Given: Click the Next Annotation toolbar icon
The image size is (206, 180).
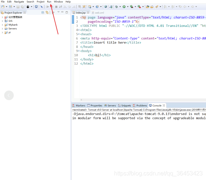Looking at the screenshot, I should click(165, 7).
